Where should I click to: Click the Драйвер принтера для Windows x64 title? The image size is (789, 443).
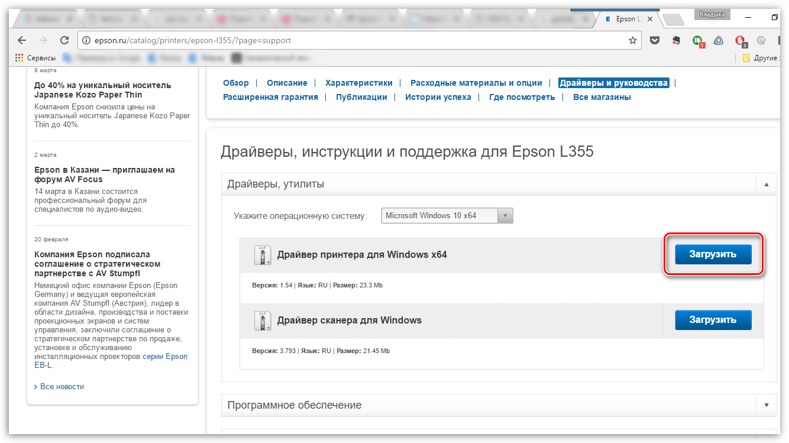362,255
